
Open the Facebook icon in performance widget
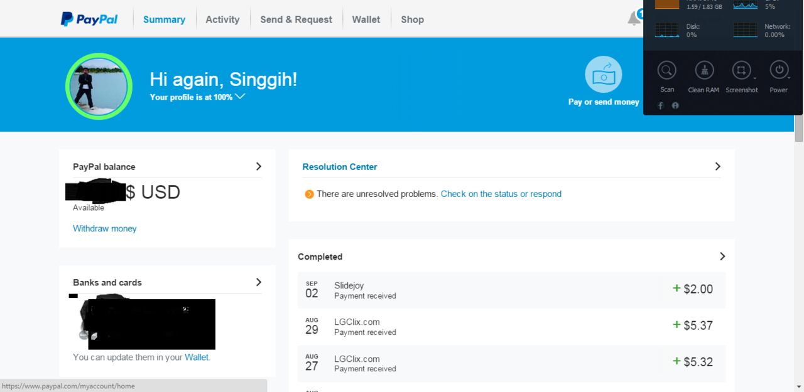tap(661, 105)
